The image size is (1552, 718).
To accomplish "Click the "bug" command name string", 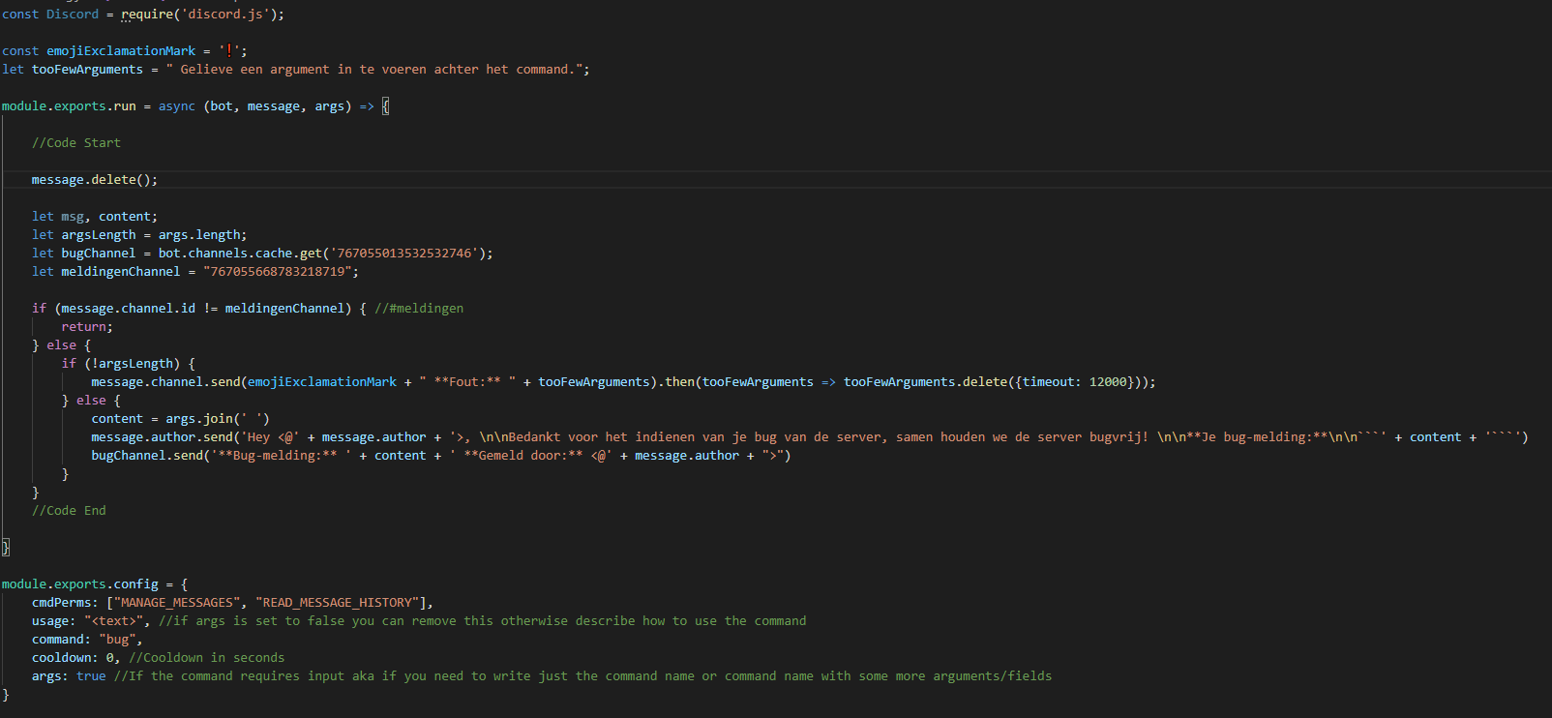I will [117, 640].
